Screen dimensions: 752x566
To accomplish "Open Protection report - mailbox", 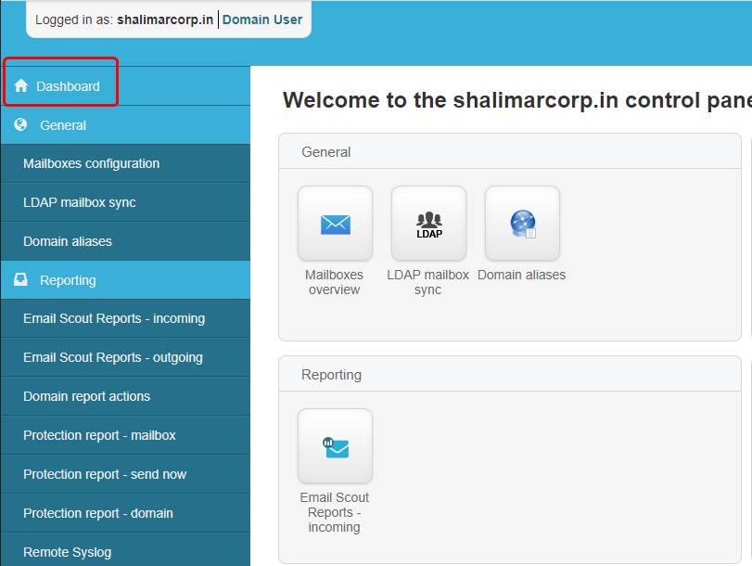I will click(x=99, y=436).
